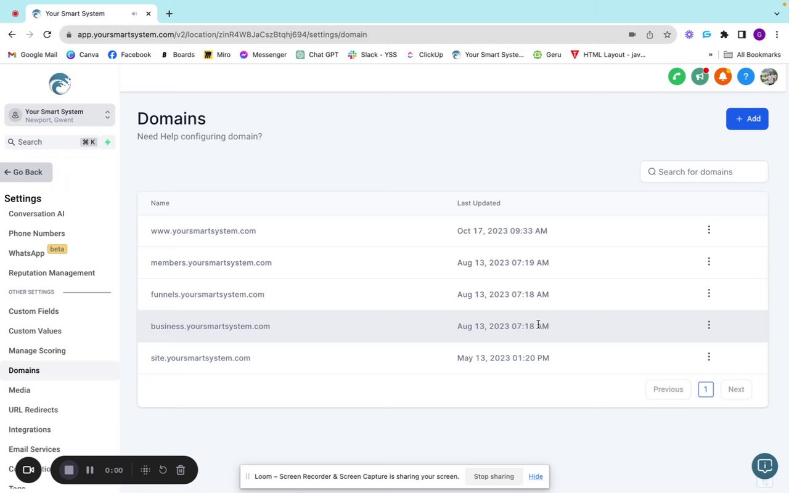Go to Media settings page
Viewport: 789px width, 493px height.
coord(20,390)
